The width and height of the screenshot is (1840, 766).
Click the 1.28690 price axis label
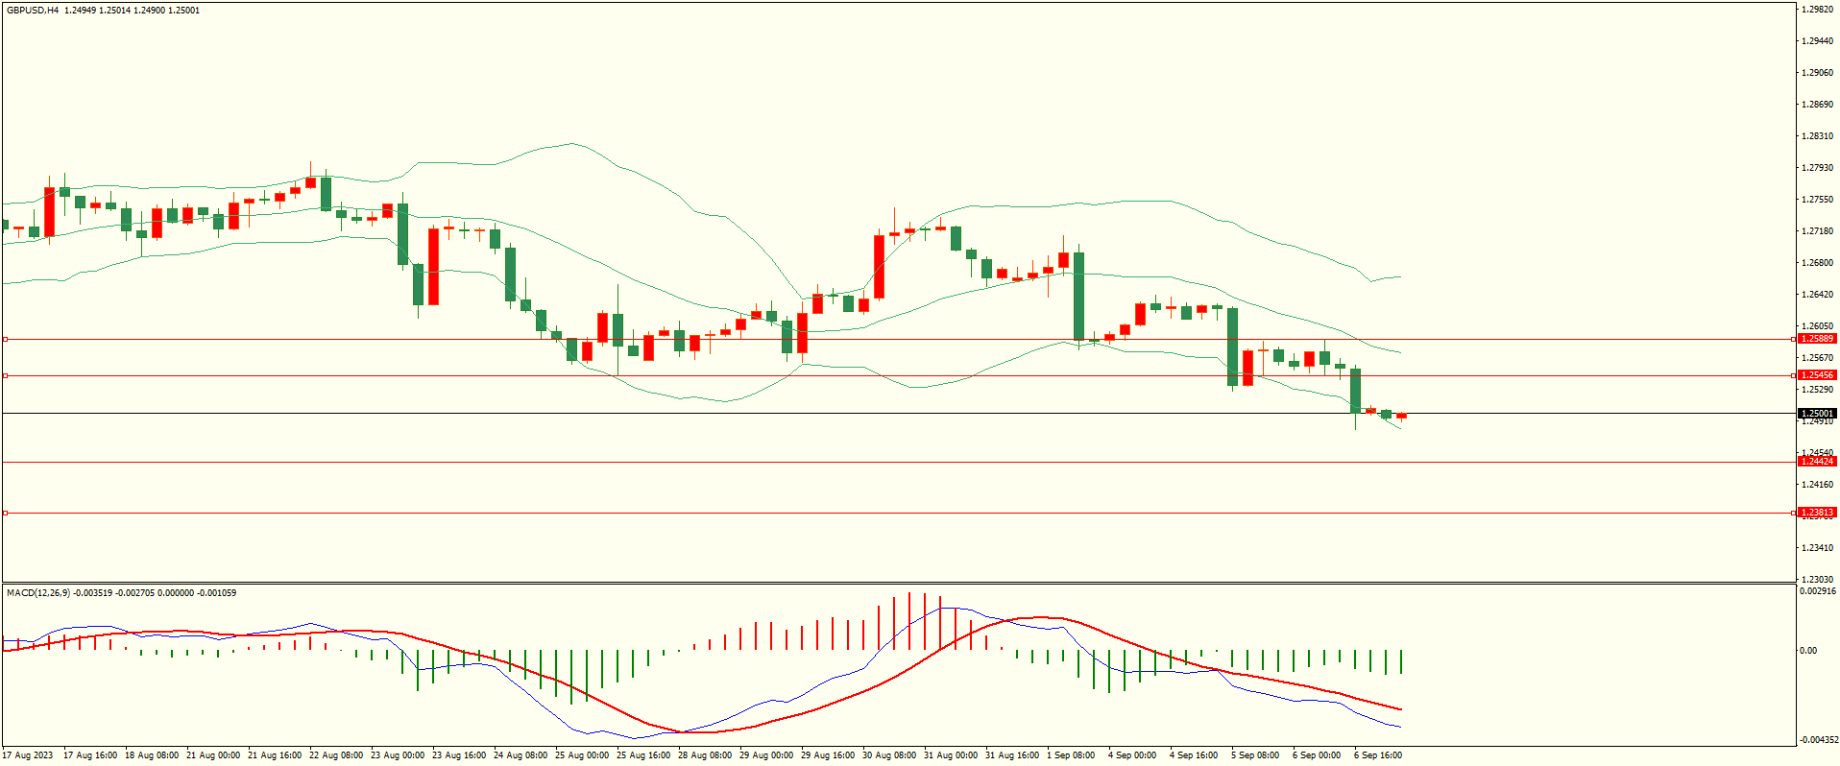pyautogui.click(x=1818, y=104)
